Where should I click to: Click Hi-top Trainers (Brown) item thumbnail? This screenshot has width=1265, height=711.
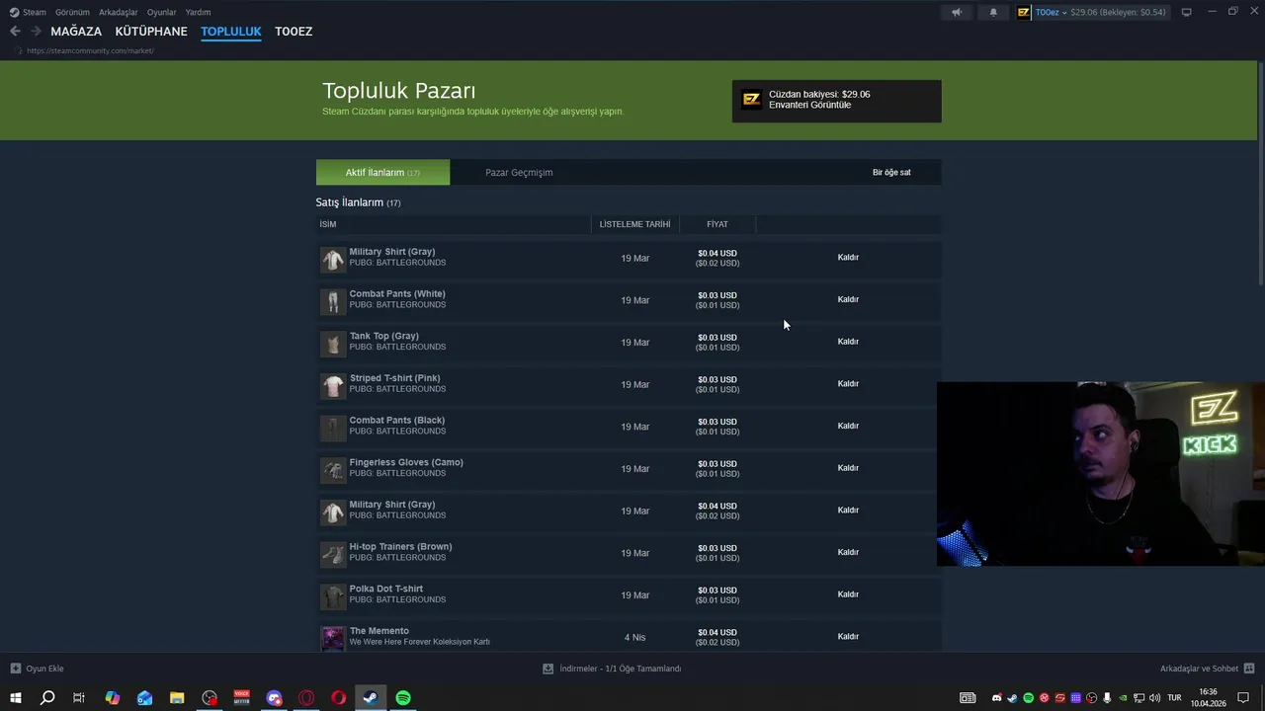333,554
